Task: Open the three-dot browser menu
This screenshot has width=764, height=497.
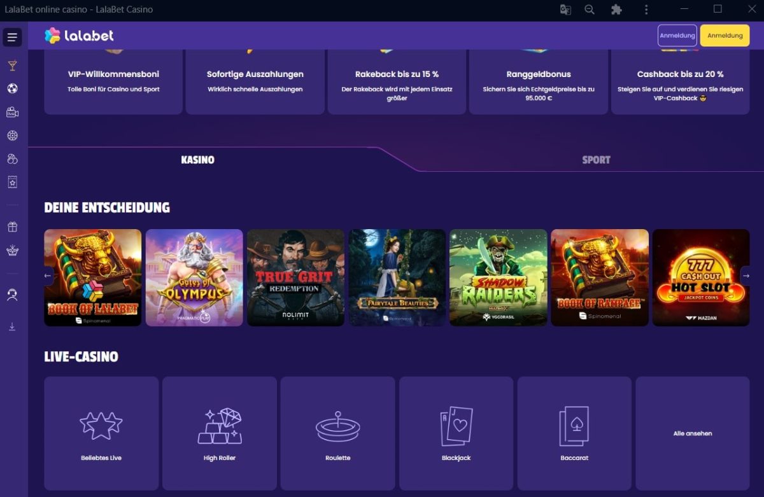Action: [646, 9]
